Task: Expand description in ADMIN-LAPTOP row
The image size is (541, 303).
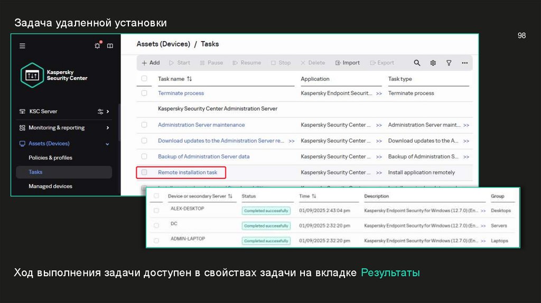Action: click(x=483, y=241)
